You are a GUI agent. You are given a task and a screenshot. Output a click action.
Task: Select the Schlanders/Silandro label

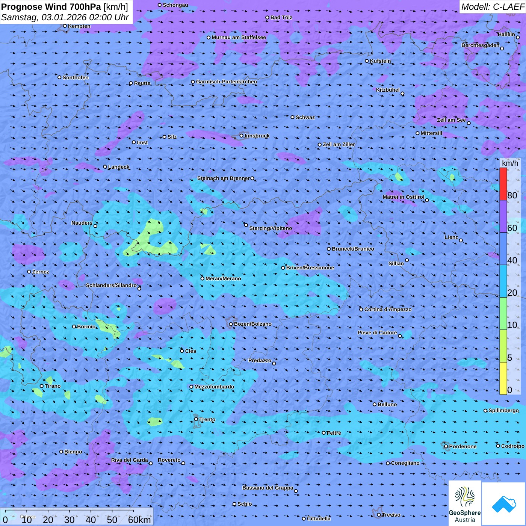pyautogui.click(x=111, y=285)
